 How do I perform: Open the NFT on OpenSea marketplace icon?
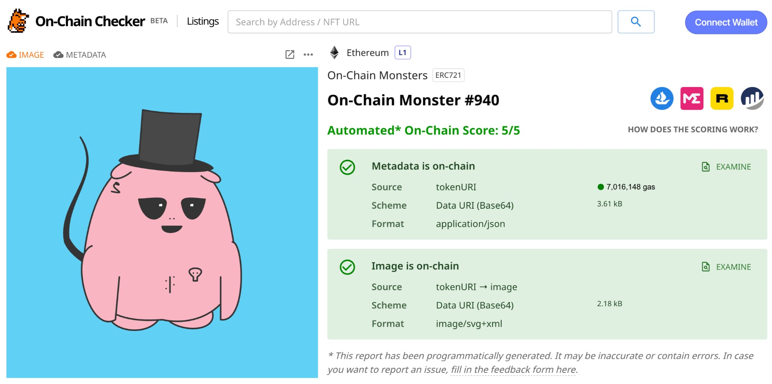[662, 99]
